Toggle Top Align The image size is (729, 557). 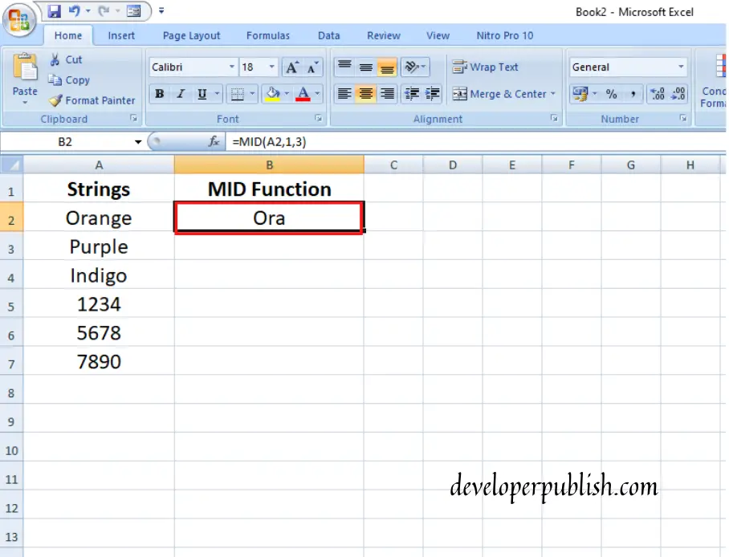pos(344,67)
